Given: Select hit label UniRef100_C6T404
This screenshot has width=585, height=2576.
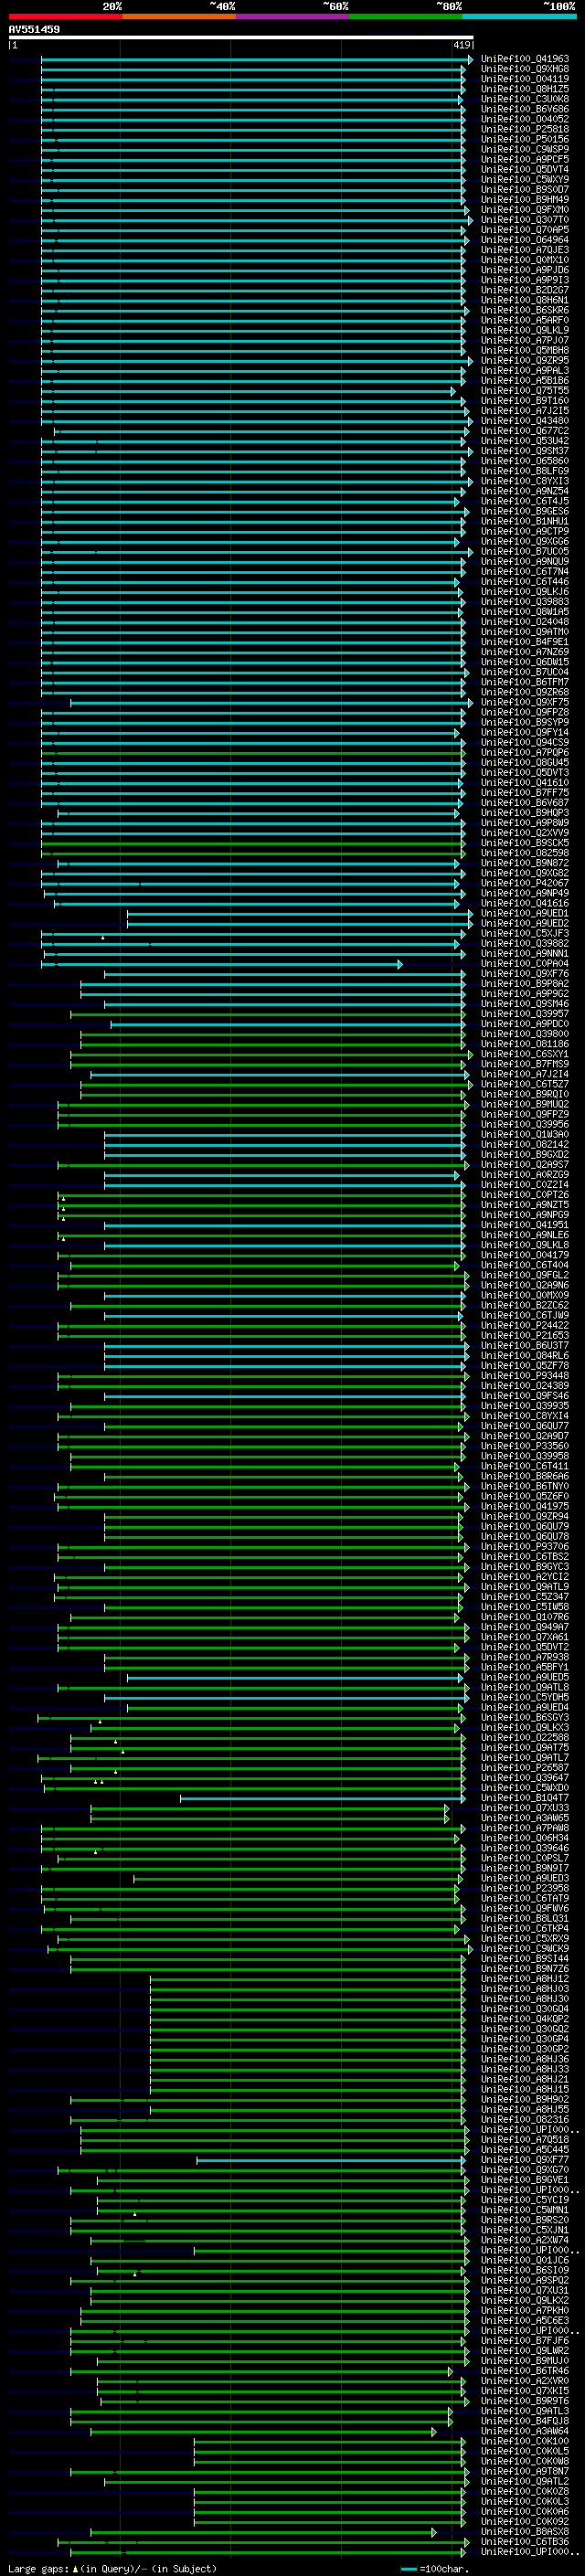Looking at the screenshot, I should coord(525,1265).
